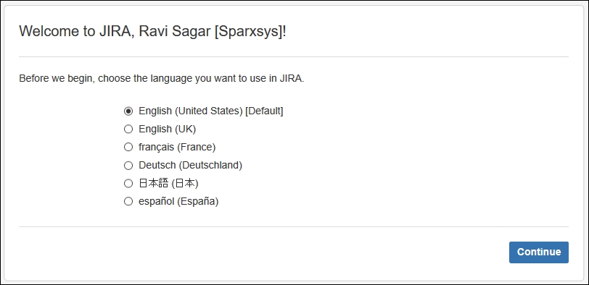Choose español (España) radio option

click(128, 202)
